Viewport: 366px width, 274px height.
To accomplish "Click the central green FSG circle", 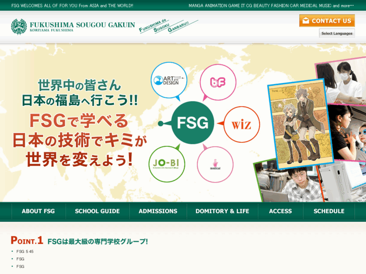I will (x=193, y=123).
